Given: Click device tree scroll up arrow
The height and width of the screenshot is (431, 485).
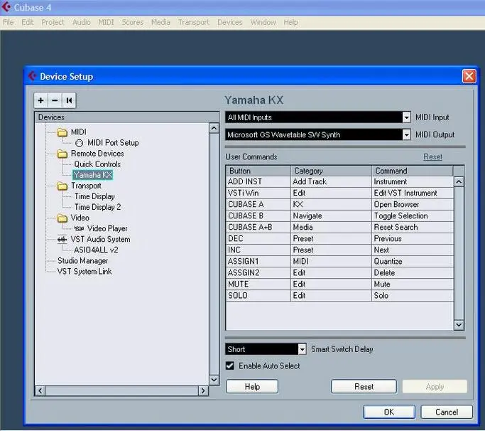Looking at the screenshot, I should point(214,128).
